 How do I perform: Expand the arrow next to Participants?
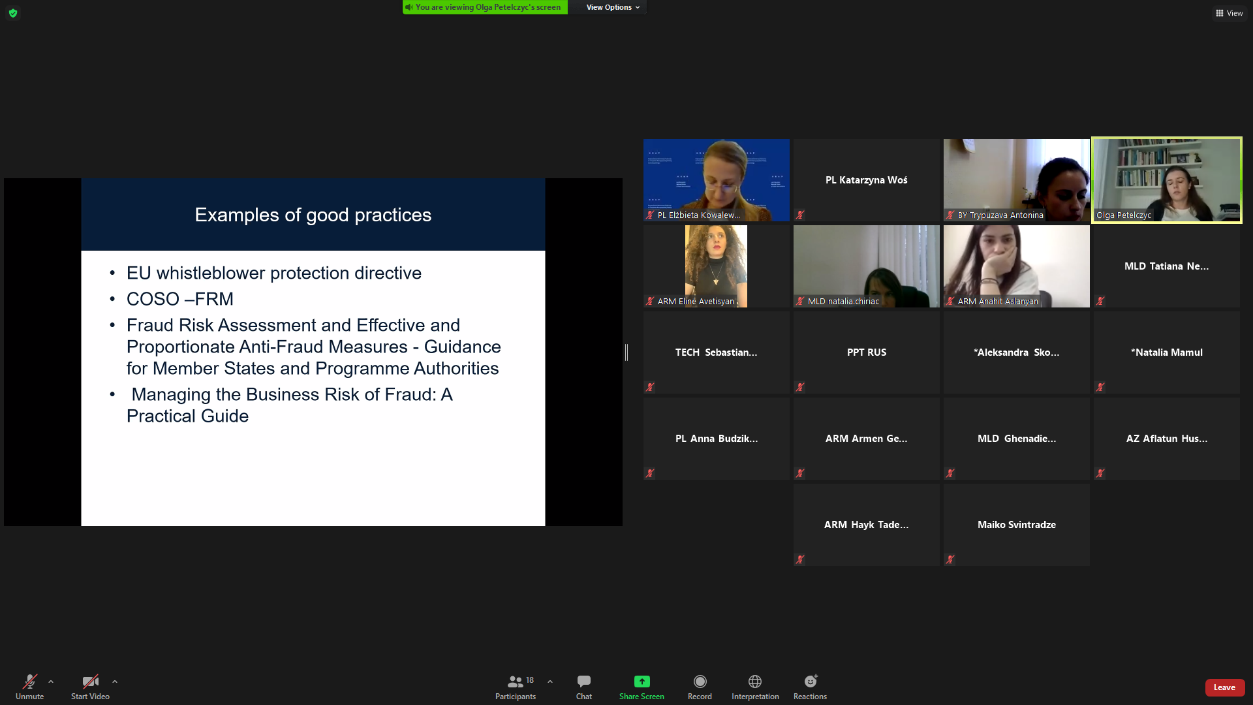coord(550,681)
